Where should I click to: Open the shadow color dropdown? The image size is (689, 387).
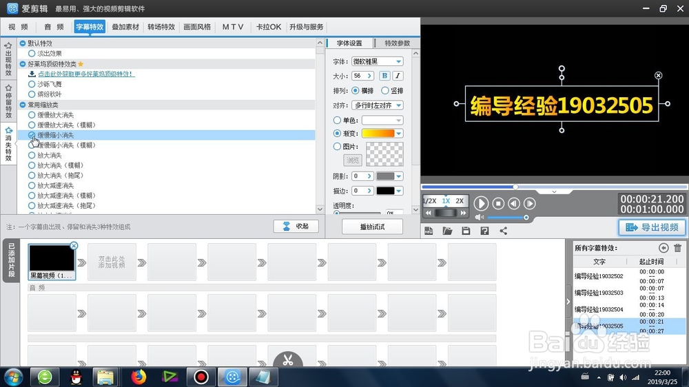click(398, 176)
